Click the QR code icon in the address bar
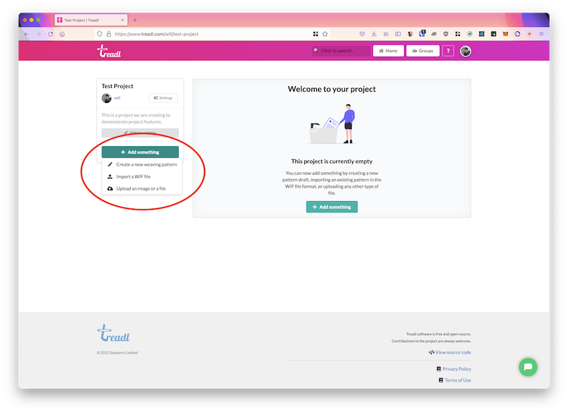Image resolution: width=568 pixels, height=413 pixels. click(315, 34)
